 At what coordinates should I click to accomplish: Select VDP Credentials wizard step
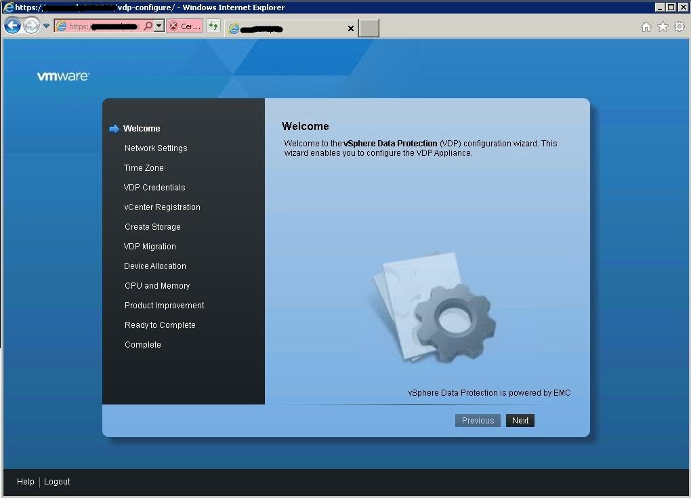154,187
